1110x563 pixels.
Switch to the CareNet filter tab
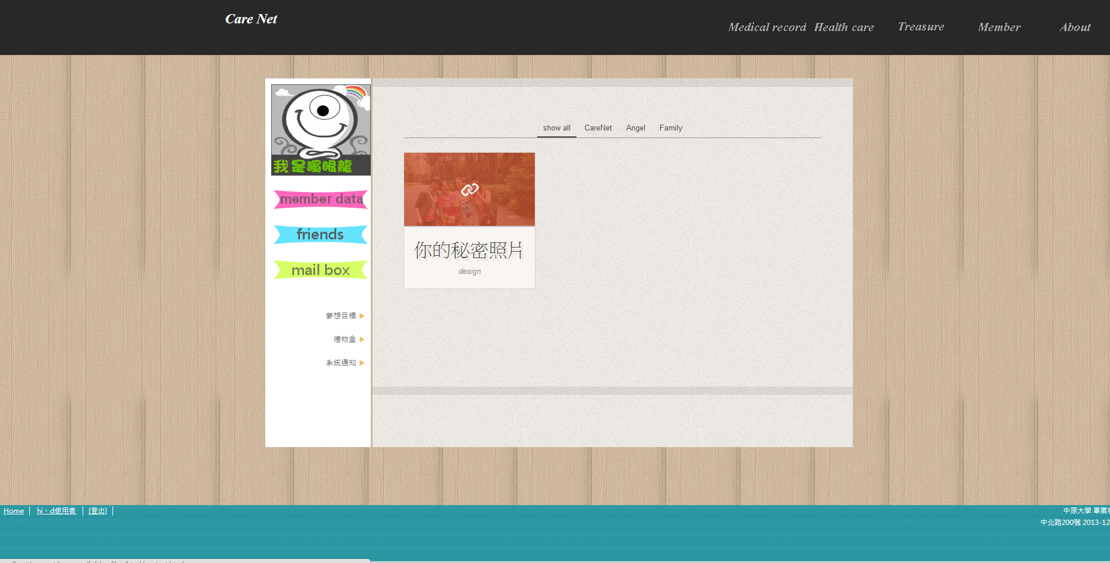pyautogui.click(x=598, y=128)
